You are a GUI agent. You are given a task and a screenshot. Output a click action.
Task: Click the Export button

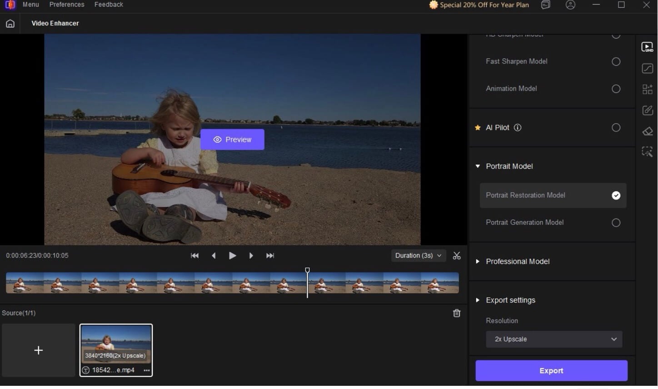(551, 371)
